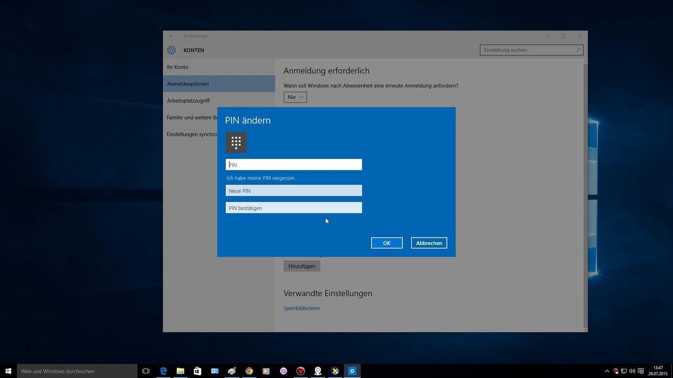Open the Sperrbildschirm link
This screenshot has height=378, width=673.
pyautogui.click(x=301, y=308)
